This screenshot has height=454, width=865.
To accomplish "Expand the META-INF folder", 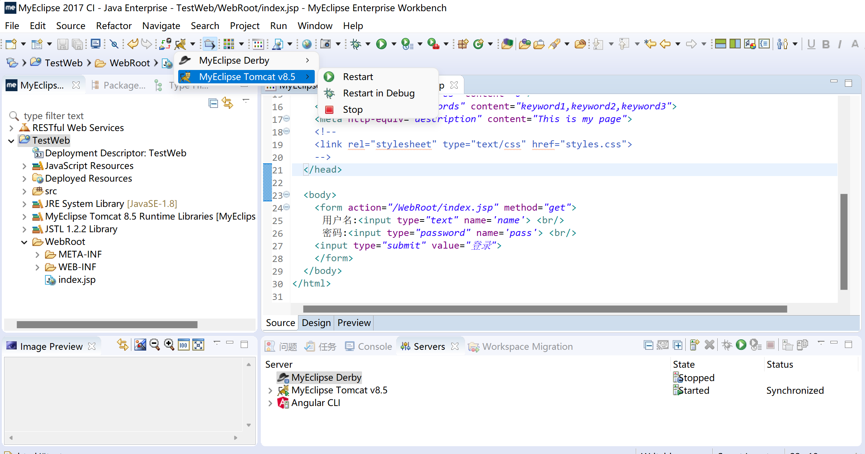I will [x=37, y=255].
